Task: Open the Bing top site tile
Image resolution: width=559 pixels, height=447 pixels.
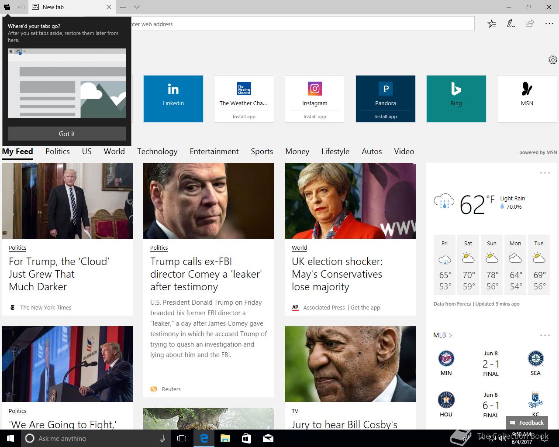Action: (456, 99)
